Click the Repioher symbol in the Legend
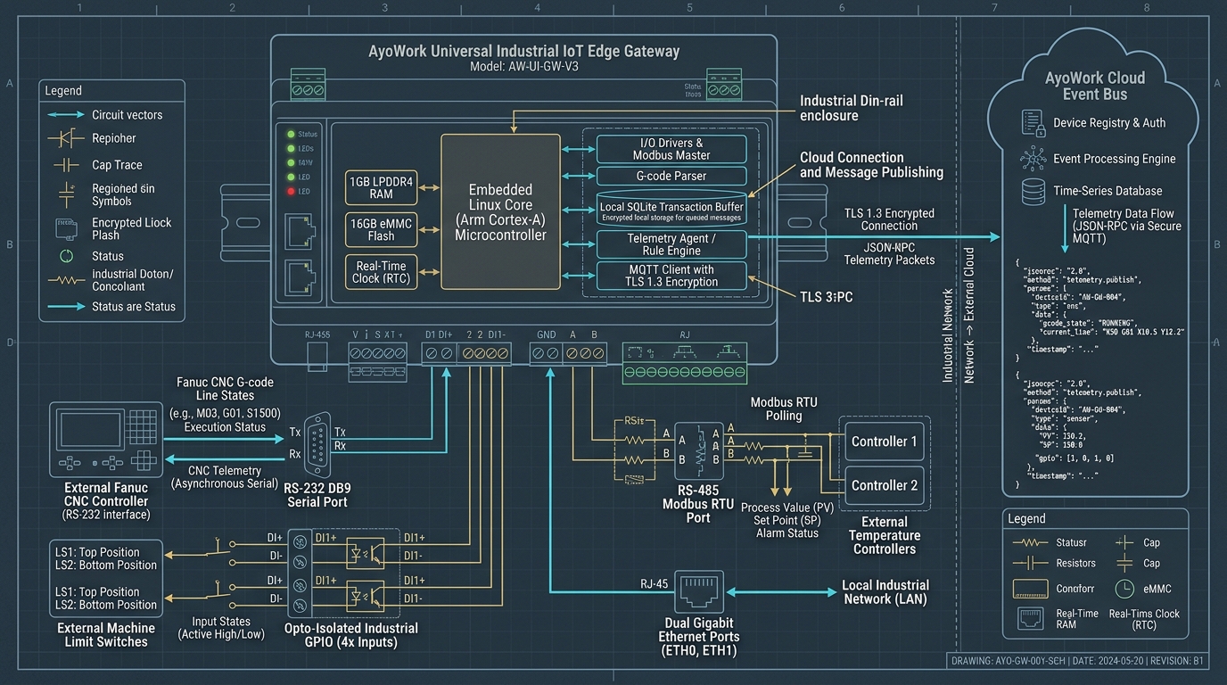 tap(67, 138)
